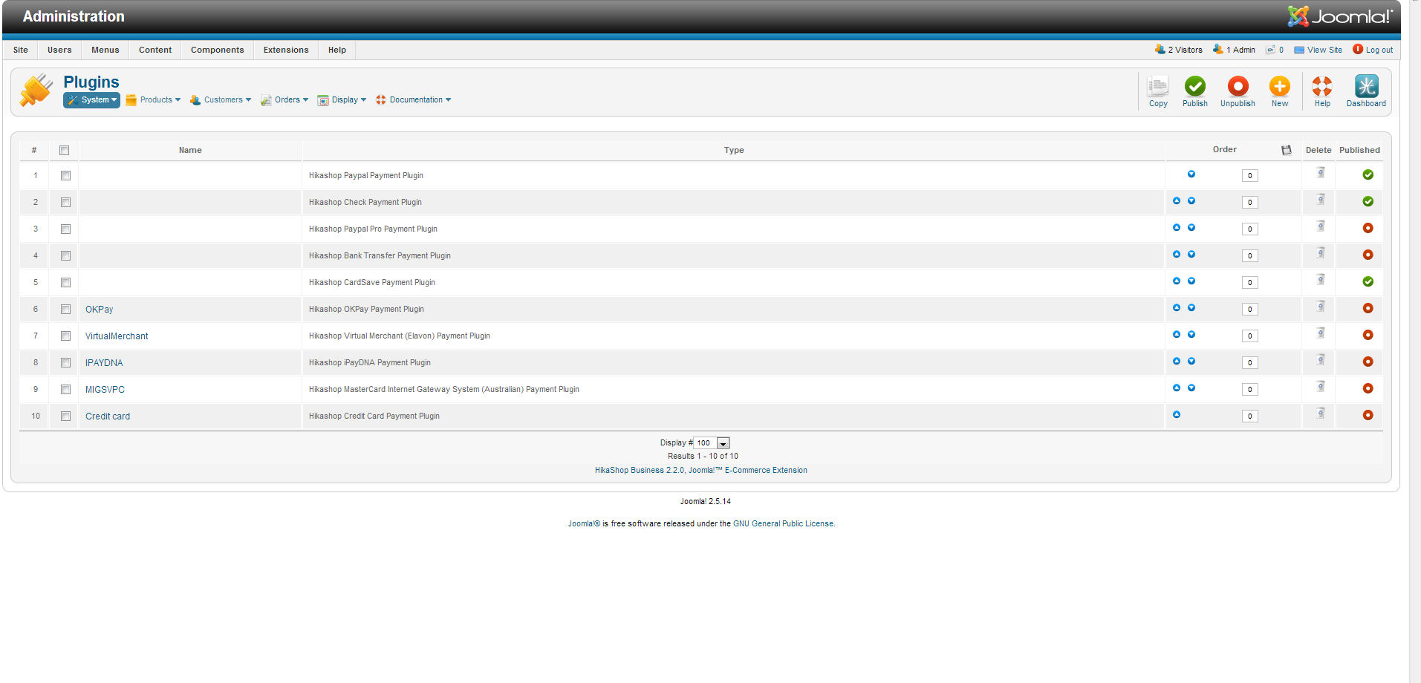Move OKPay plugin down in order
Image resolution: width=1421 pixels, height=683 pixels.
[1191, 308]
